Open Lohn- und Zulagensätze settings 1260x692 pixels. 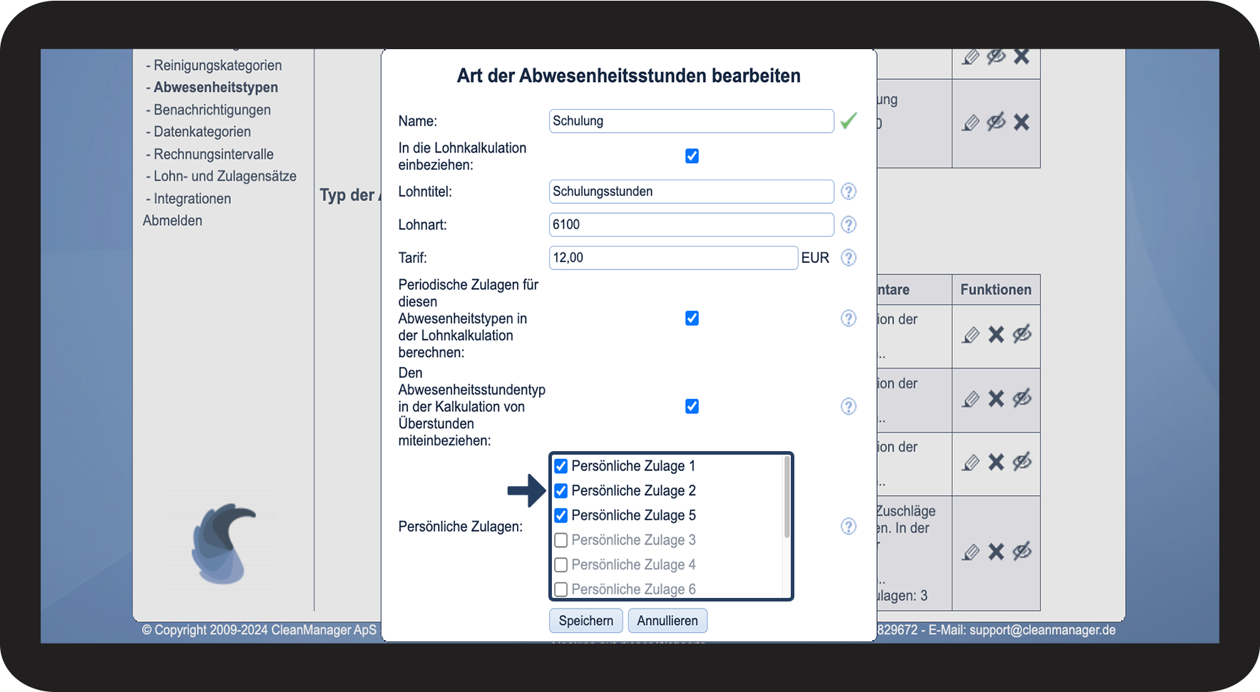point(225,176)
